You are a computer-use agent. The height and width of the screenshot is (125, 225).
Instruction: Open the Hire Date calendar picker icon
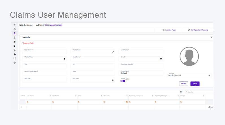click(x=113, y=81)
